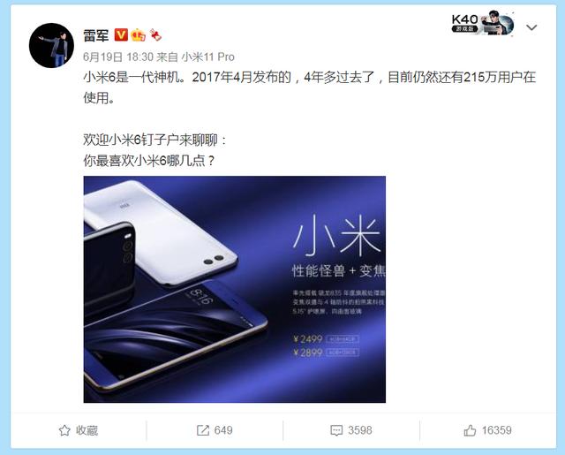The image size is (565, 455).
Task: Open the K40 promo banner
Action: (483, 23)
